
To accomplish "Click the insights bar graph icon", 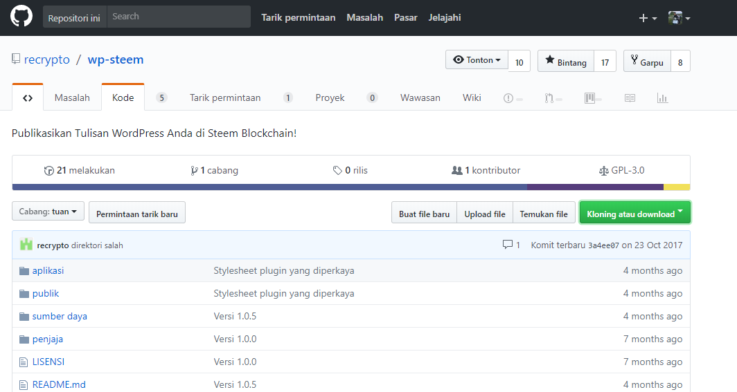I will tap(662, 98).
